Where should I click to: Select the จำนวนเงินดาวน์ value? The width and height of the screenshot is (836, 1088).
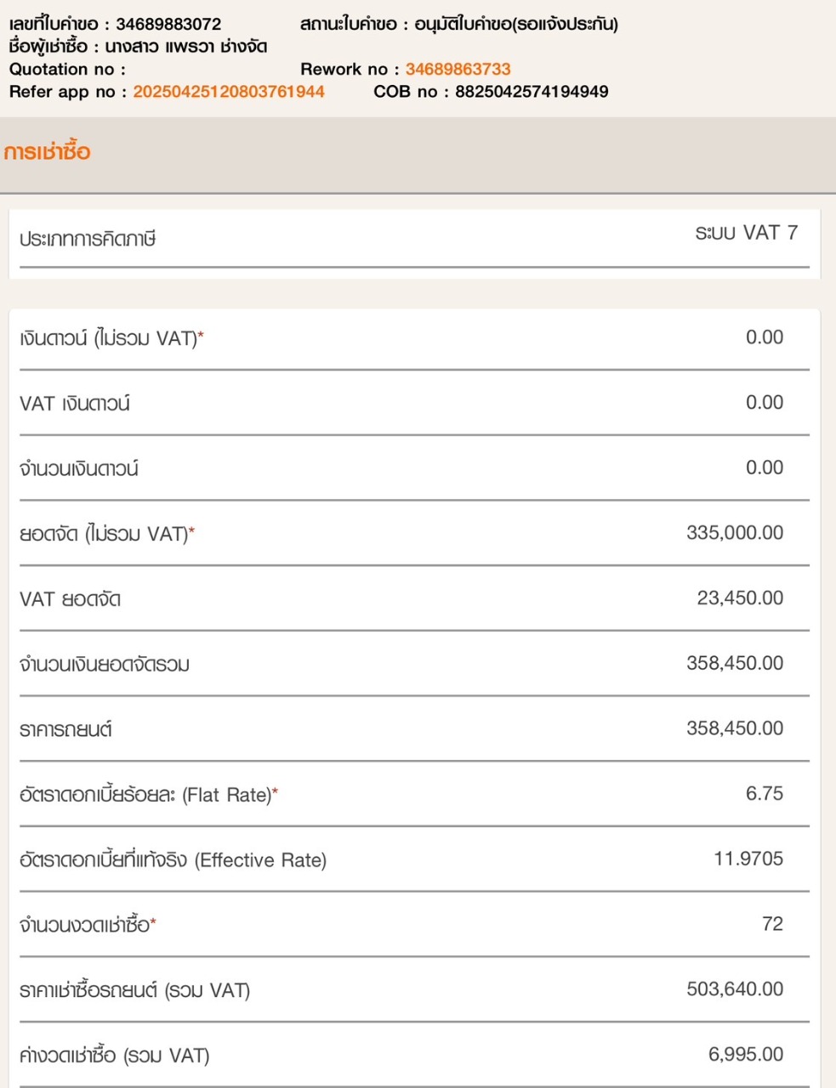pos(764,467)
